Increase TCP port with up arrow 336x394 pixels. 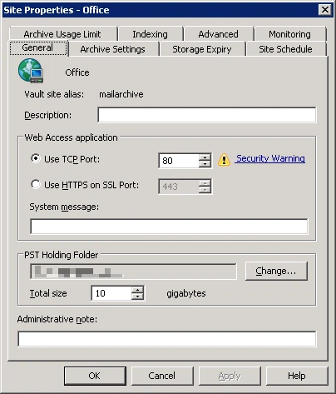coord(205,157)
